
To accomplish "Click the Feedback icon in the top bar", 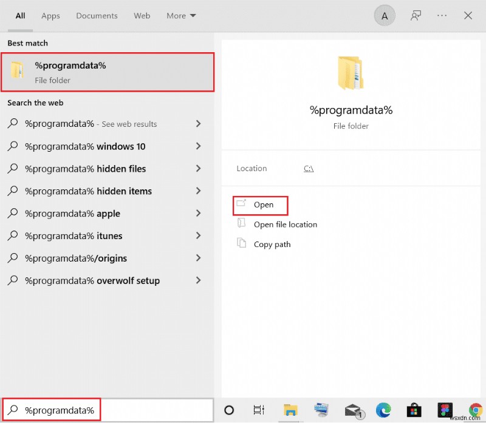I will [x=416, y=15].
